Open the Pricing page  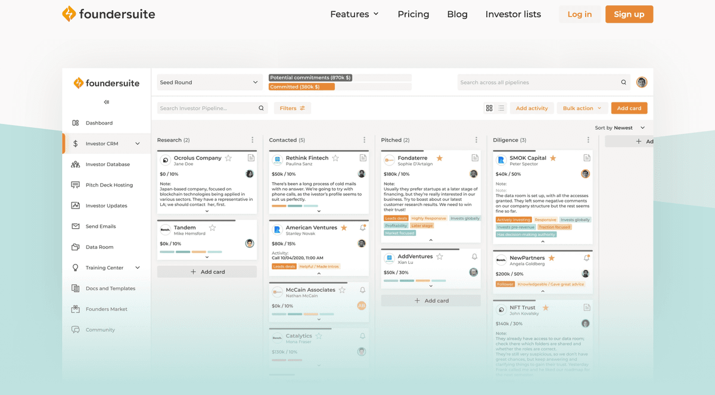pos(414,14)
